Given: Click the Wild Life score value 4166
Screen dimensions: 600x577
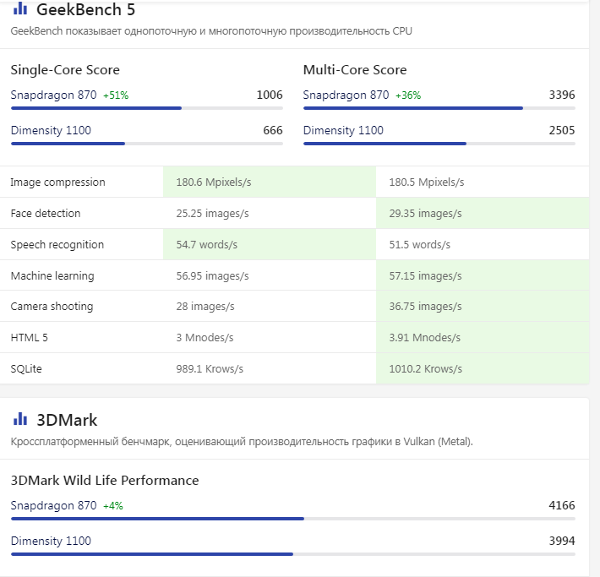Looking at the screenshot, I should 562,505.
